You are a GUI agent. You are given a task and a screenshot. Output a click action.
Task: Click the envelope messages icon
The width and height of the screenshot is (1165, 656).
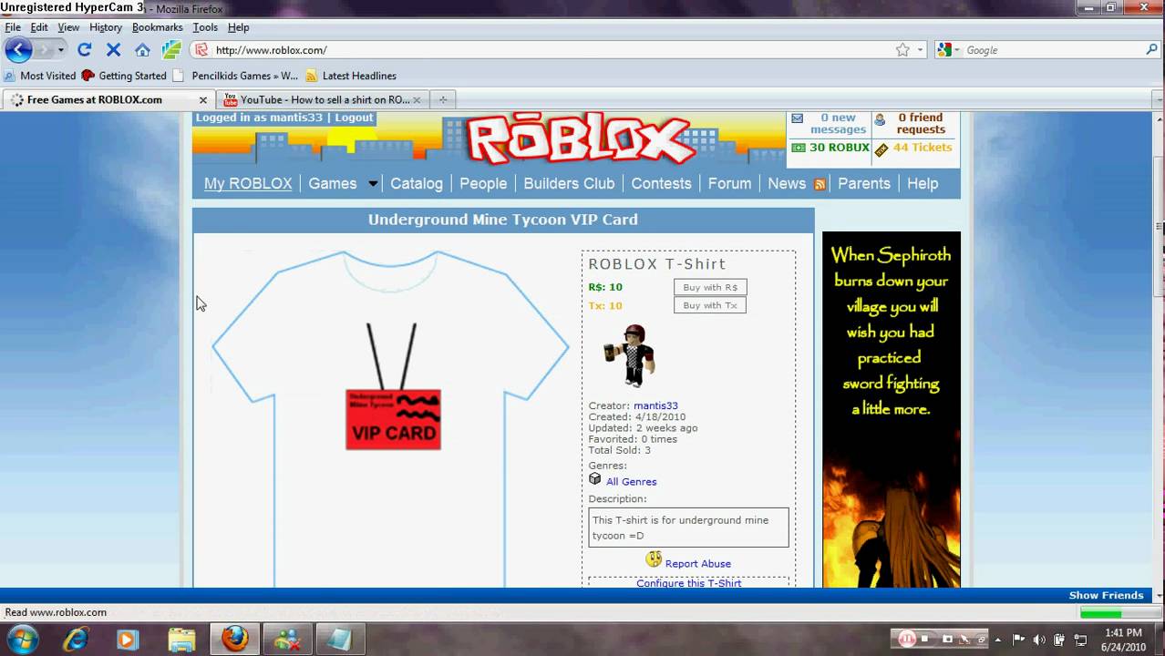click(x=798, y=118)
